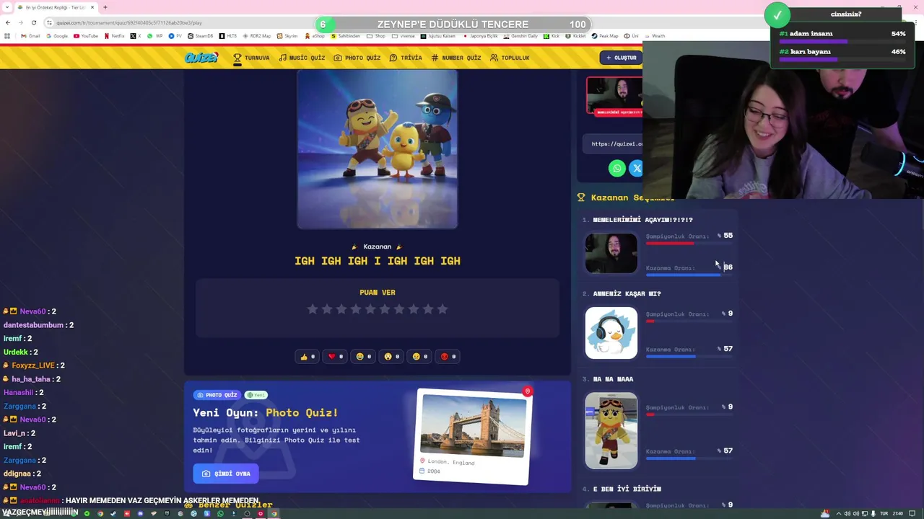
Task: Share via the X (Twitter) icon
Action: coord(636,169)
